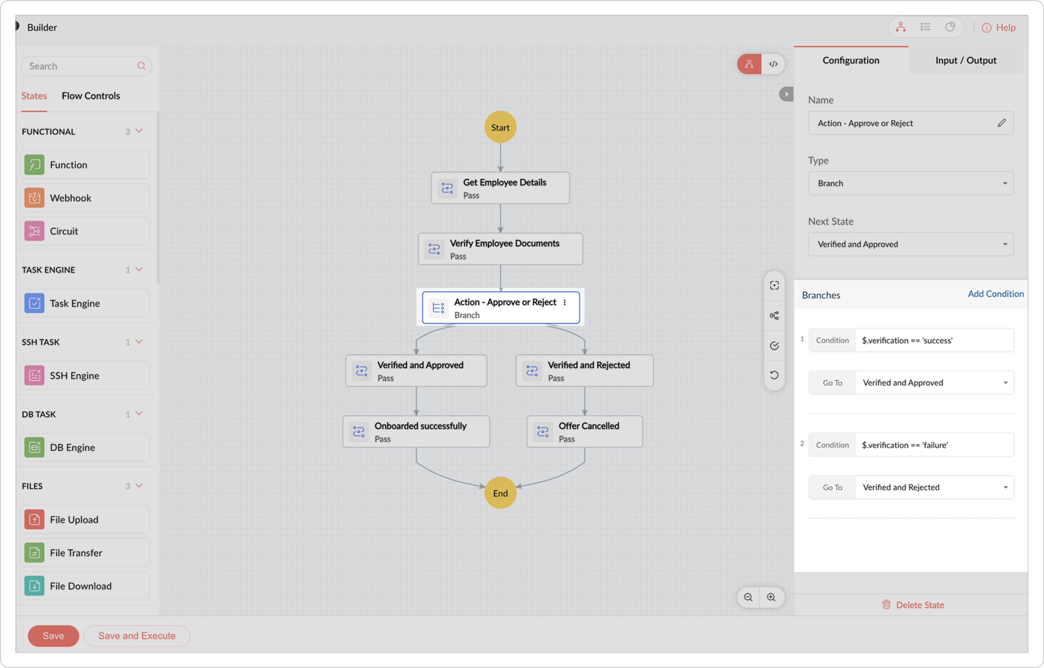Open the list view icon in header
The width and height of the screenshot is (1044, 668).
[925, 27]
